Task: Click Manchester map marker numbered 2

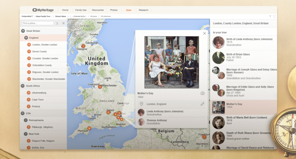Action: click(x=100, y=87)
